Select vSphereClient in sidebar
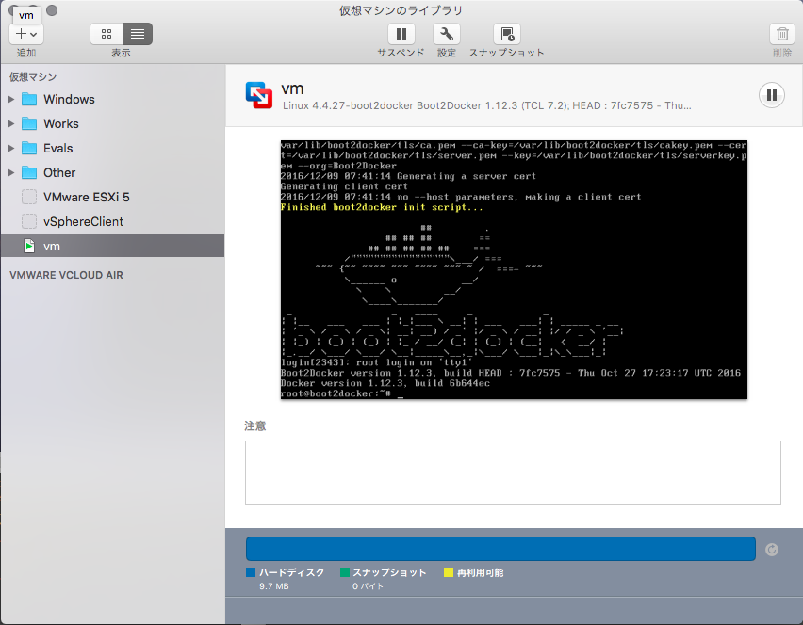Image resolution: width=803 pixels, height=625 pixels. click(x=113, y=221)
